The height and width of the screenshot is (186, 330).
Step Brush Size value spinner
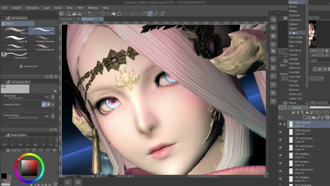point(49,97)
